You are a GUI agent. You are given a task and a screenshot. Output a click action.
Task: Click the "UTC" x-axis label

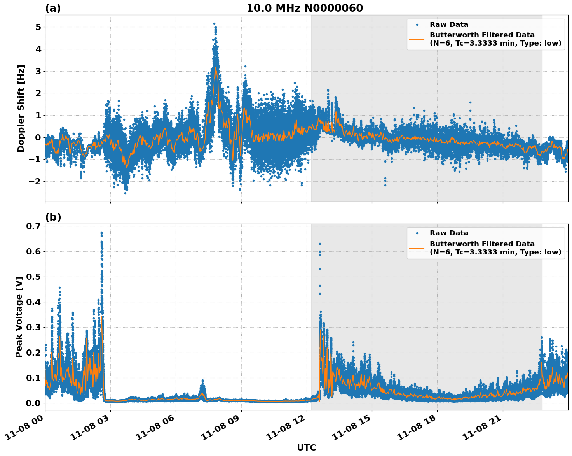306,448
